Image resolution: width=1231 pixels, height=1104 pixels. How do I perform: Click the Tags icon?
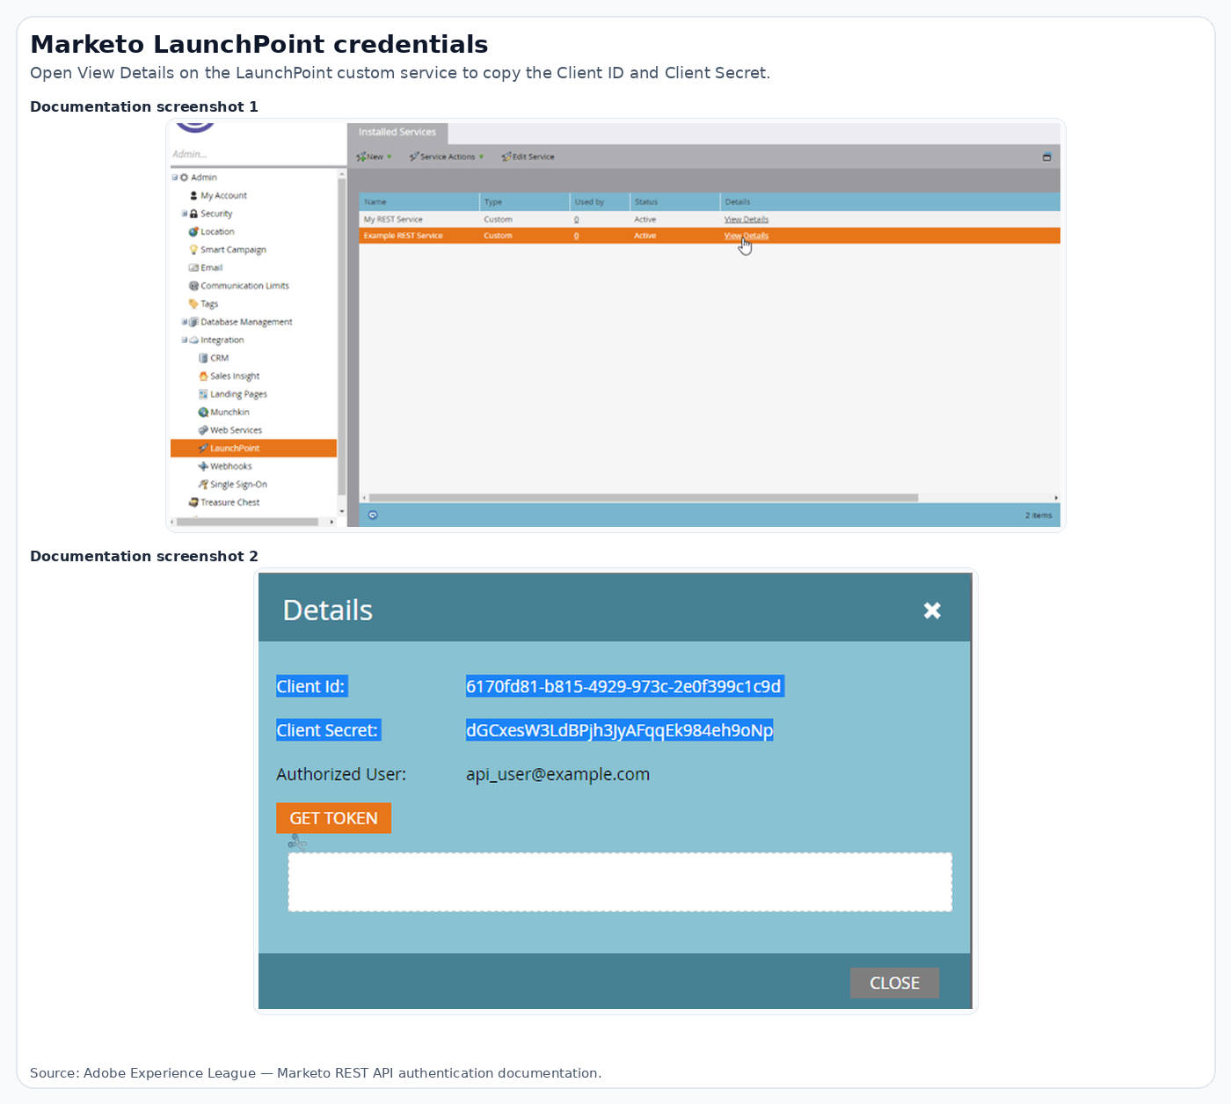pos(193,303)
